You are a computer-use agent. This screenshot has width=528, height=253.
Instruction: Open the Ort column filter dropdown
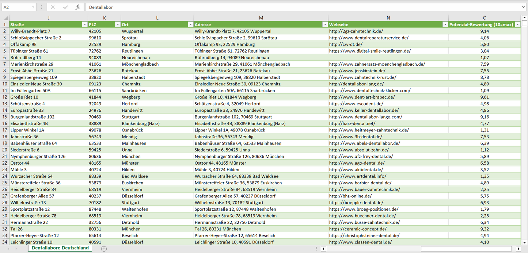point(190,24)
